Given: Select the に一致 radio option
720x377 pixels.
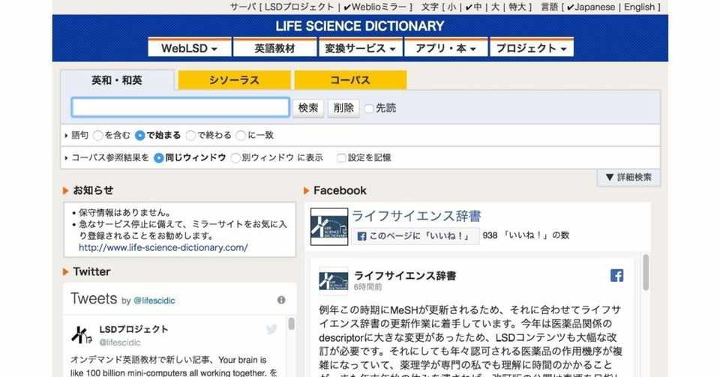Looking at the screenshot, I should coord(241,136).
